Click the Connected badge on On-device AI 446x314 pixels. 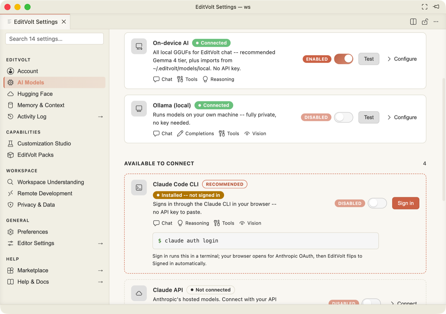tap(211, 43)
